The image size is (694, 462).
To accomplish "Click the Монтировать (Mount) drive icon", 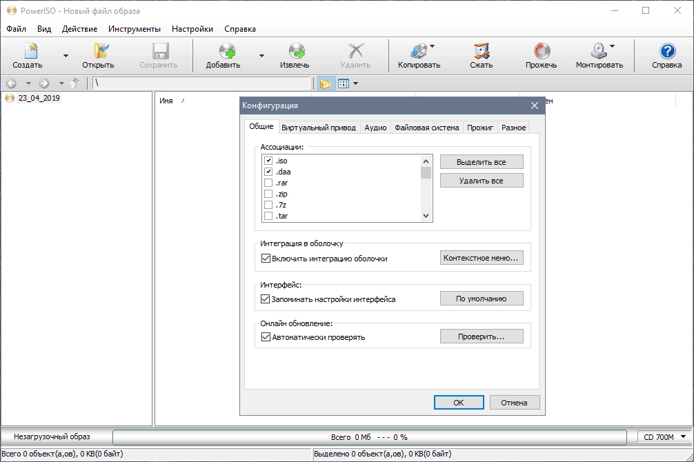I will pyautogui.click(x=599, y=51).
